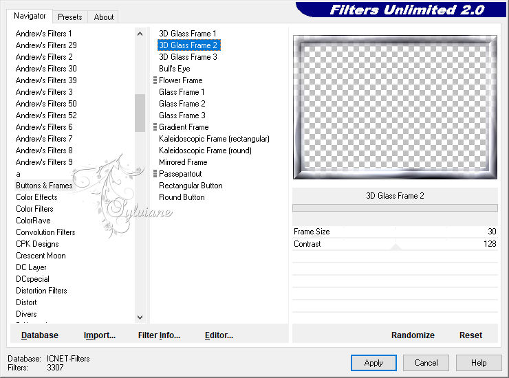
Task: Select 3D Glass Frame 1 filter
Action: 187,34
